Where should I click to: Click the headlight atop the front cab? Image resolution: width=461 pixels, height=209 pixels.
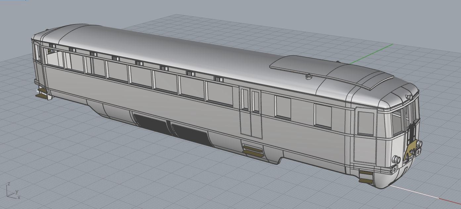coord(409,97)
